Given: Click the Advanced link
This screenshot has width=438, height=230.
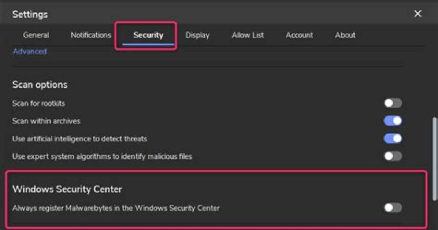Looking at the screenshot, I should tap(30, 51).
